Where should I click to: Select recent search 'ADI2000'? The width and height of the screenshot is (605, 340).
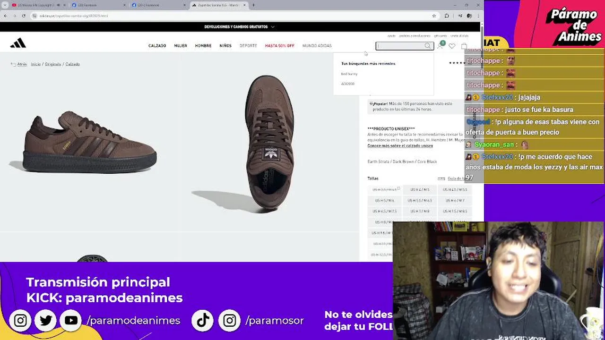(348, 84)
